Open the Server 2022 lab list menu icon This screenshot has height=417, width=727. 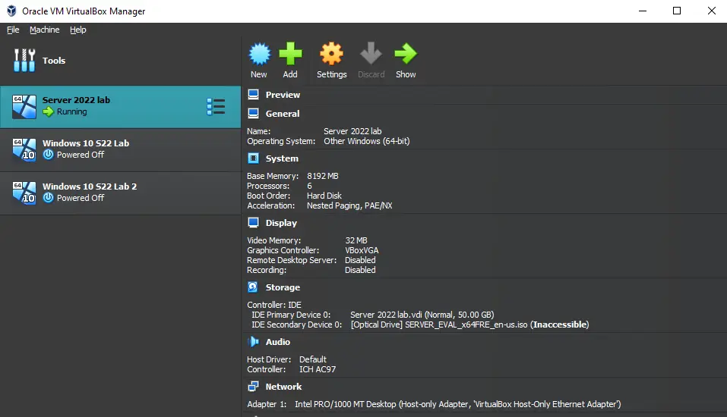point(216,107)
